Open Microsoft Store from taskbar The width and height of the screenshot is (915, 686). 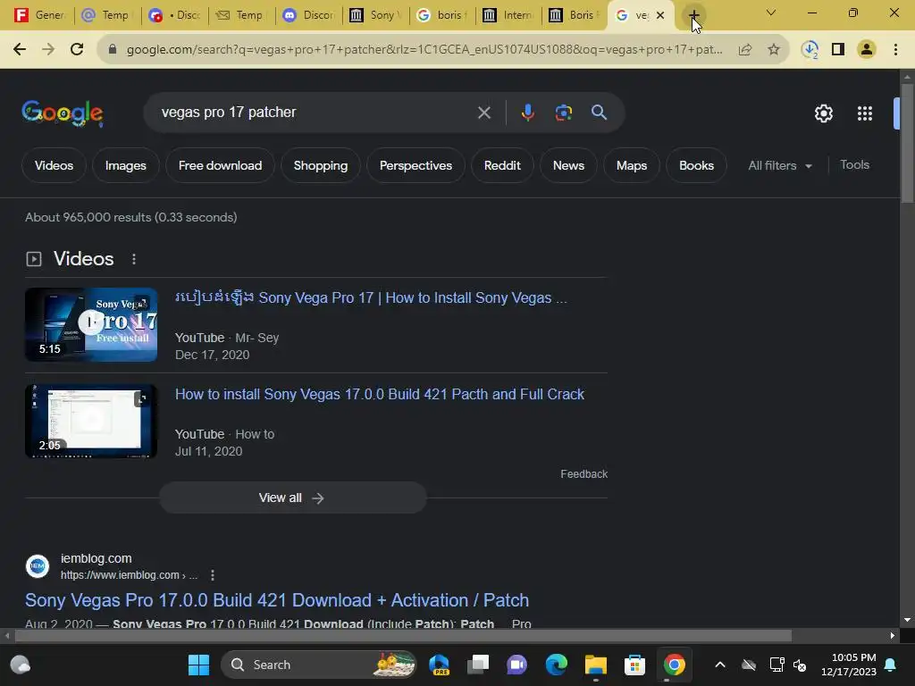point(634,665)
